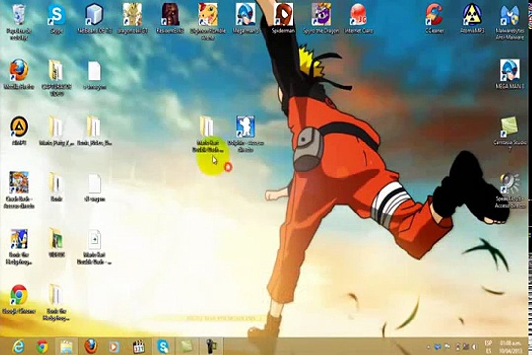The width and height of the screenshot is (532, 355).
Task: Select the Dragon Ball GT game shortcut
Action: [x=133, y=19]
